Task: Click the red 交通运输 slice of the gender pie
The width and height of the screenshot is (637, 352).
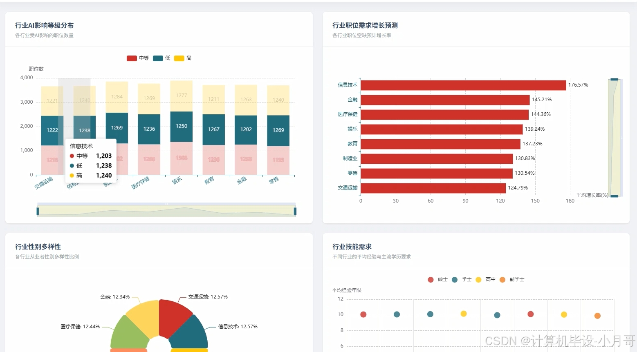Action: click(x=174, y=319)
